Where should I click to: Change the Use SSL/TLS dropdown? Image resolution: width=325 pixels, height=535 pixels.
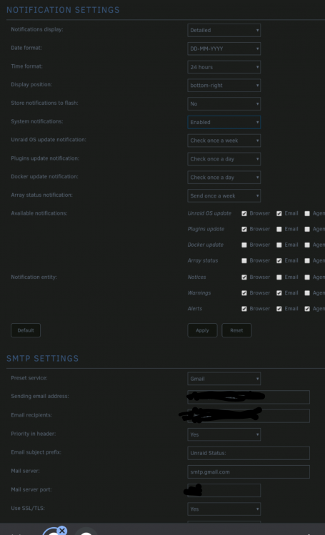224,509
